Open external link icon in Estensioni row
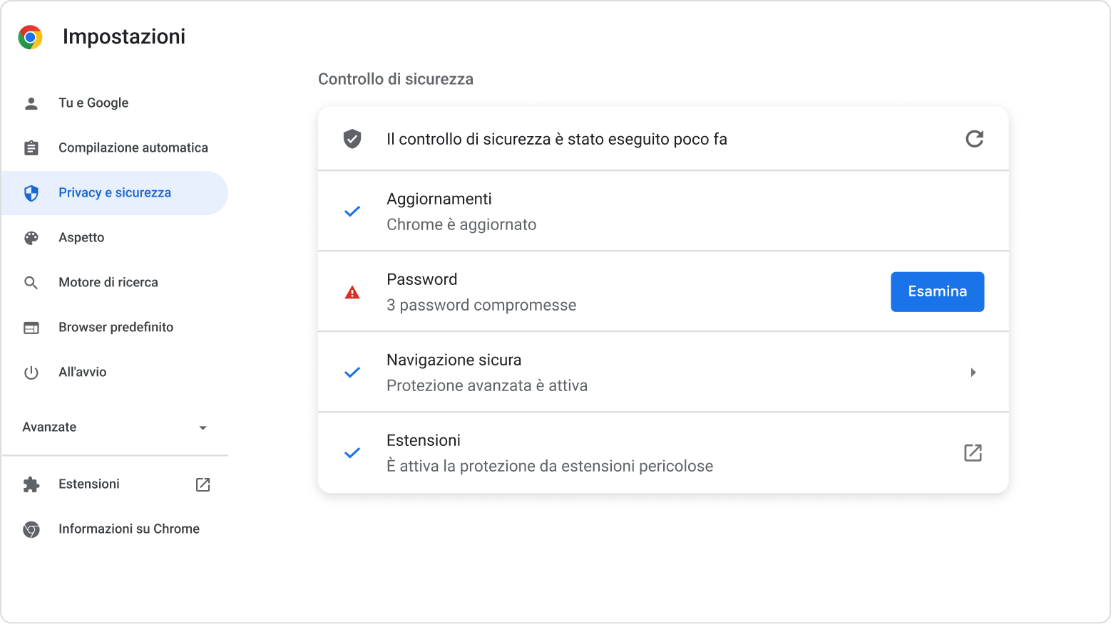 click(973, 453)
